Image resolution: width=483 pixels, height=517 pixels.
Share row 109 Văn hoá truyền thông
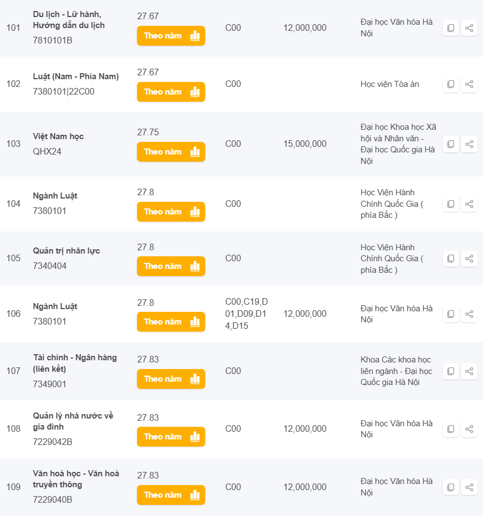click(x=469, y=487)
